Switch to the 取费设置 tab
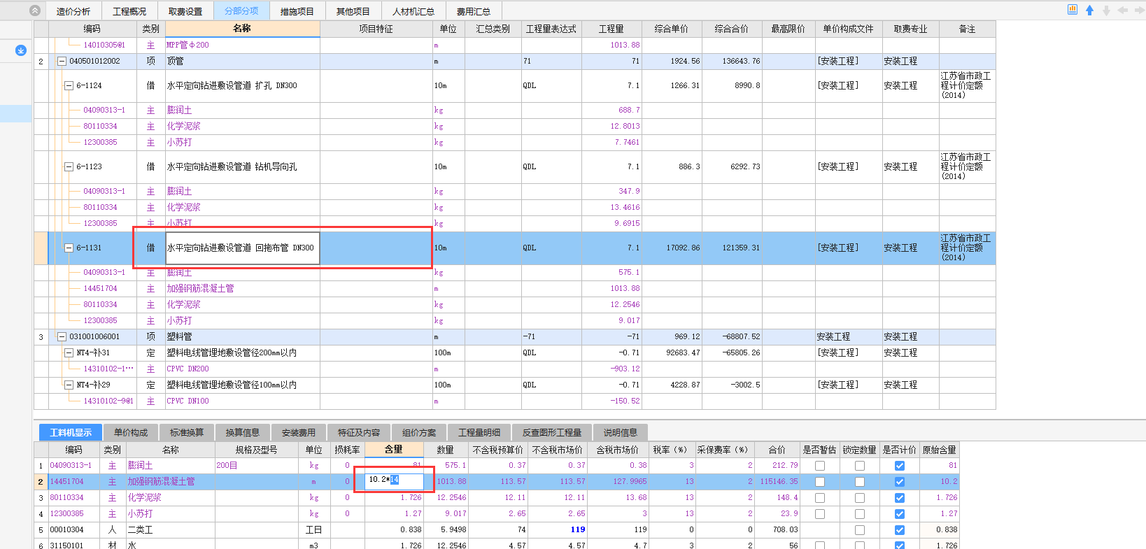The height and width of the screenshot is (549, 1146). pyautogui.click(x=185, y=11)
